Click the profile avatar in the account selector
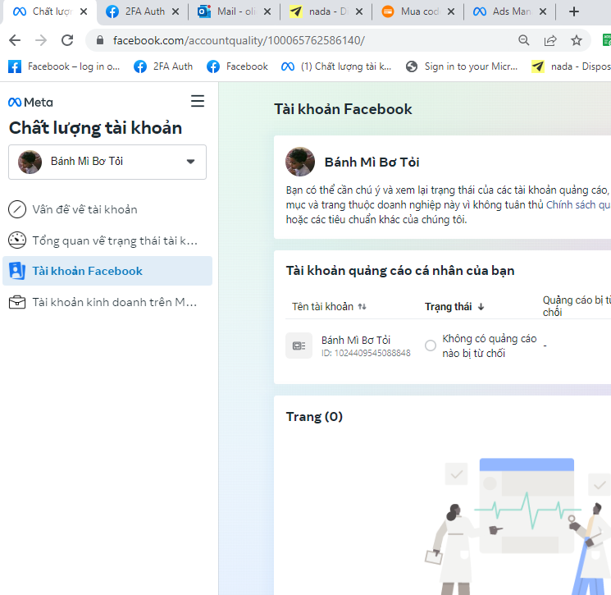The width and height of the screenshot is (611, 595). tap(30, 162)
